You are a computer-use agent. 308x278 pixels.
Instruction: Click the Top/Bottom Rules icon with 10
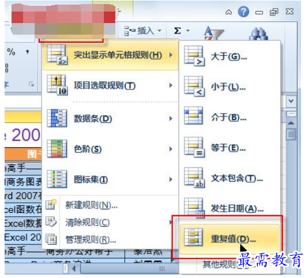click(x=57, y=85)
